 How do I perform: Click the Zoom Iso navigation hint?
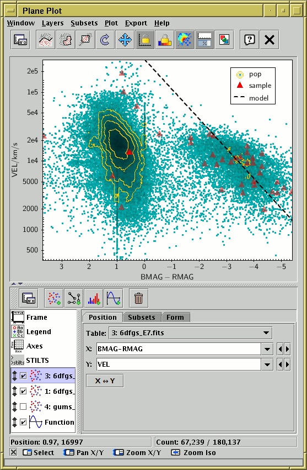pos(193,452)
